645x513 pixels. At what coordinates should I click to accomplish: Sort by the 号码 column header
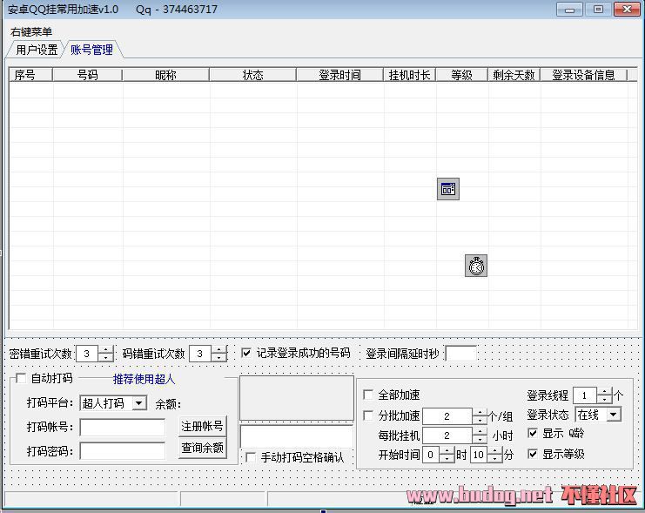88,75
